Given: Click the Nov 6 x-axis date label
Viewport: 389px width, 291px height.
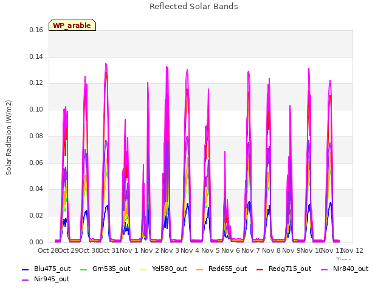Looking at the screenshot, I should click(231, 250).
